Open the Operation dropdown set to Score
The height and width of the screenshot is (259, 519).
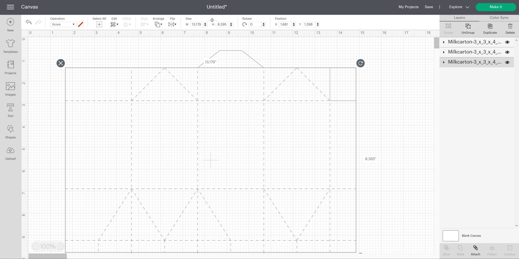point(63,24)
